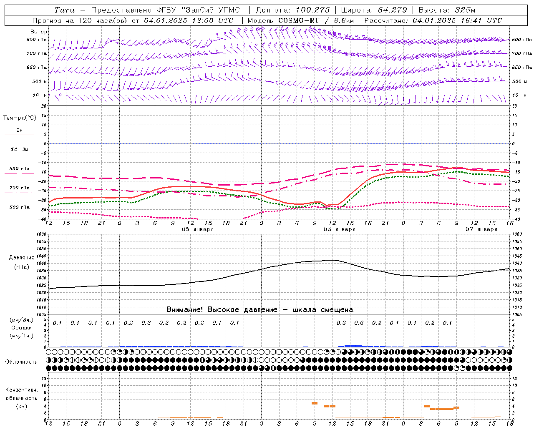The height and width of the screenshot is (427, 534).
Task: Click the "850 гПа" temperature legend entry
Action: click(x=19, y=169)
